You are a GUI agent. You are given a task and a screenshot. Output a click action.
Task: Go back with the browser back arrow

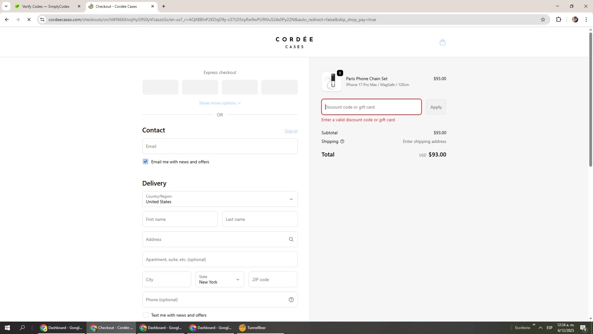tap(7, 19)
